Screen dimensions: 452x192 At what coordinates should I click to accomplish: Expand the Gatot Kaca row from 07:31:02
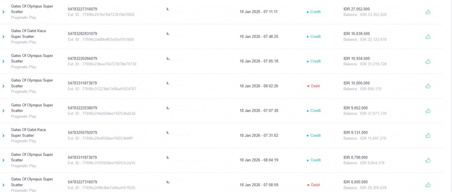4,136
